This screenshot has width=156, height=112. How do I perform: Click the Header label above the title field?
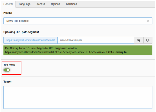coord(8,13)
